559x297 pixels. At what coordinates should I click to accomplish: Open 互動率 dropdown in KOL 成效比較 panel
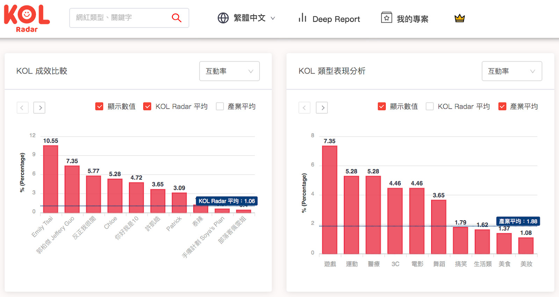click(x=230, y=71)
